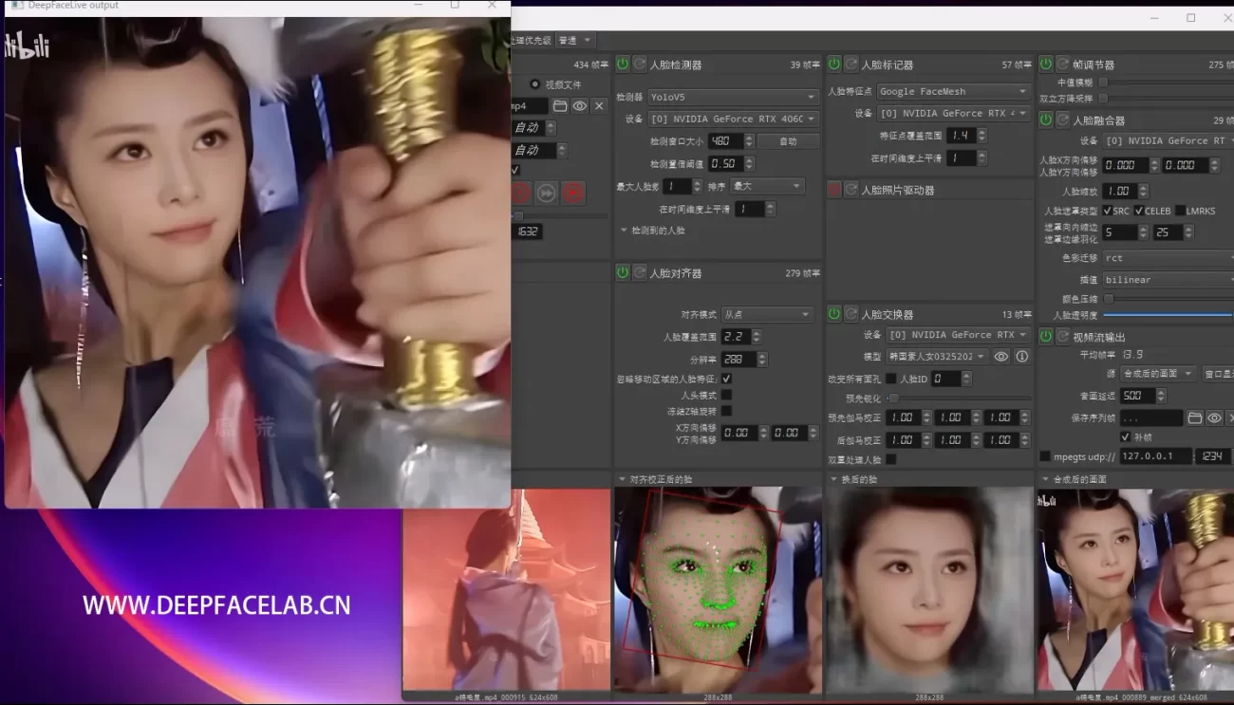Open 色彩迁移 rct dropdown
Screen dimensions: 1234x705
pyautogui.click(x=1168, y=257)
